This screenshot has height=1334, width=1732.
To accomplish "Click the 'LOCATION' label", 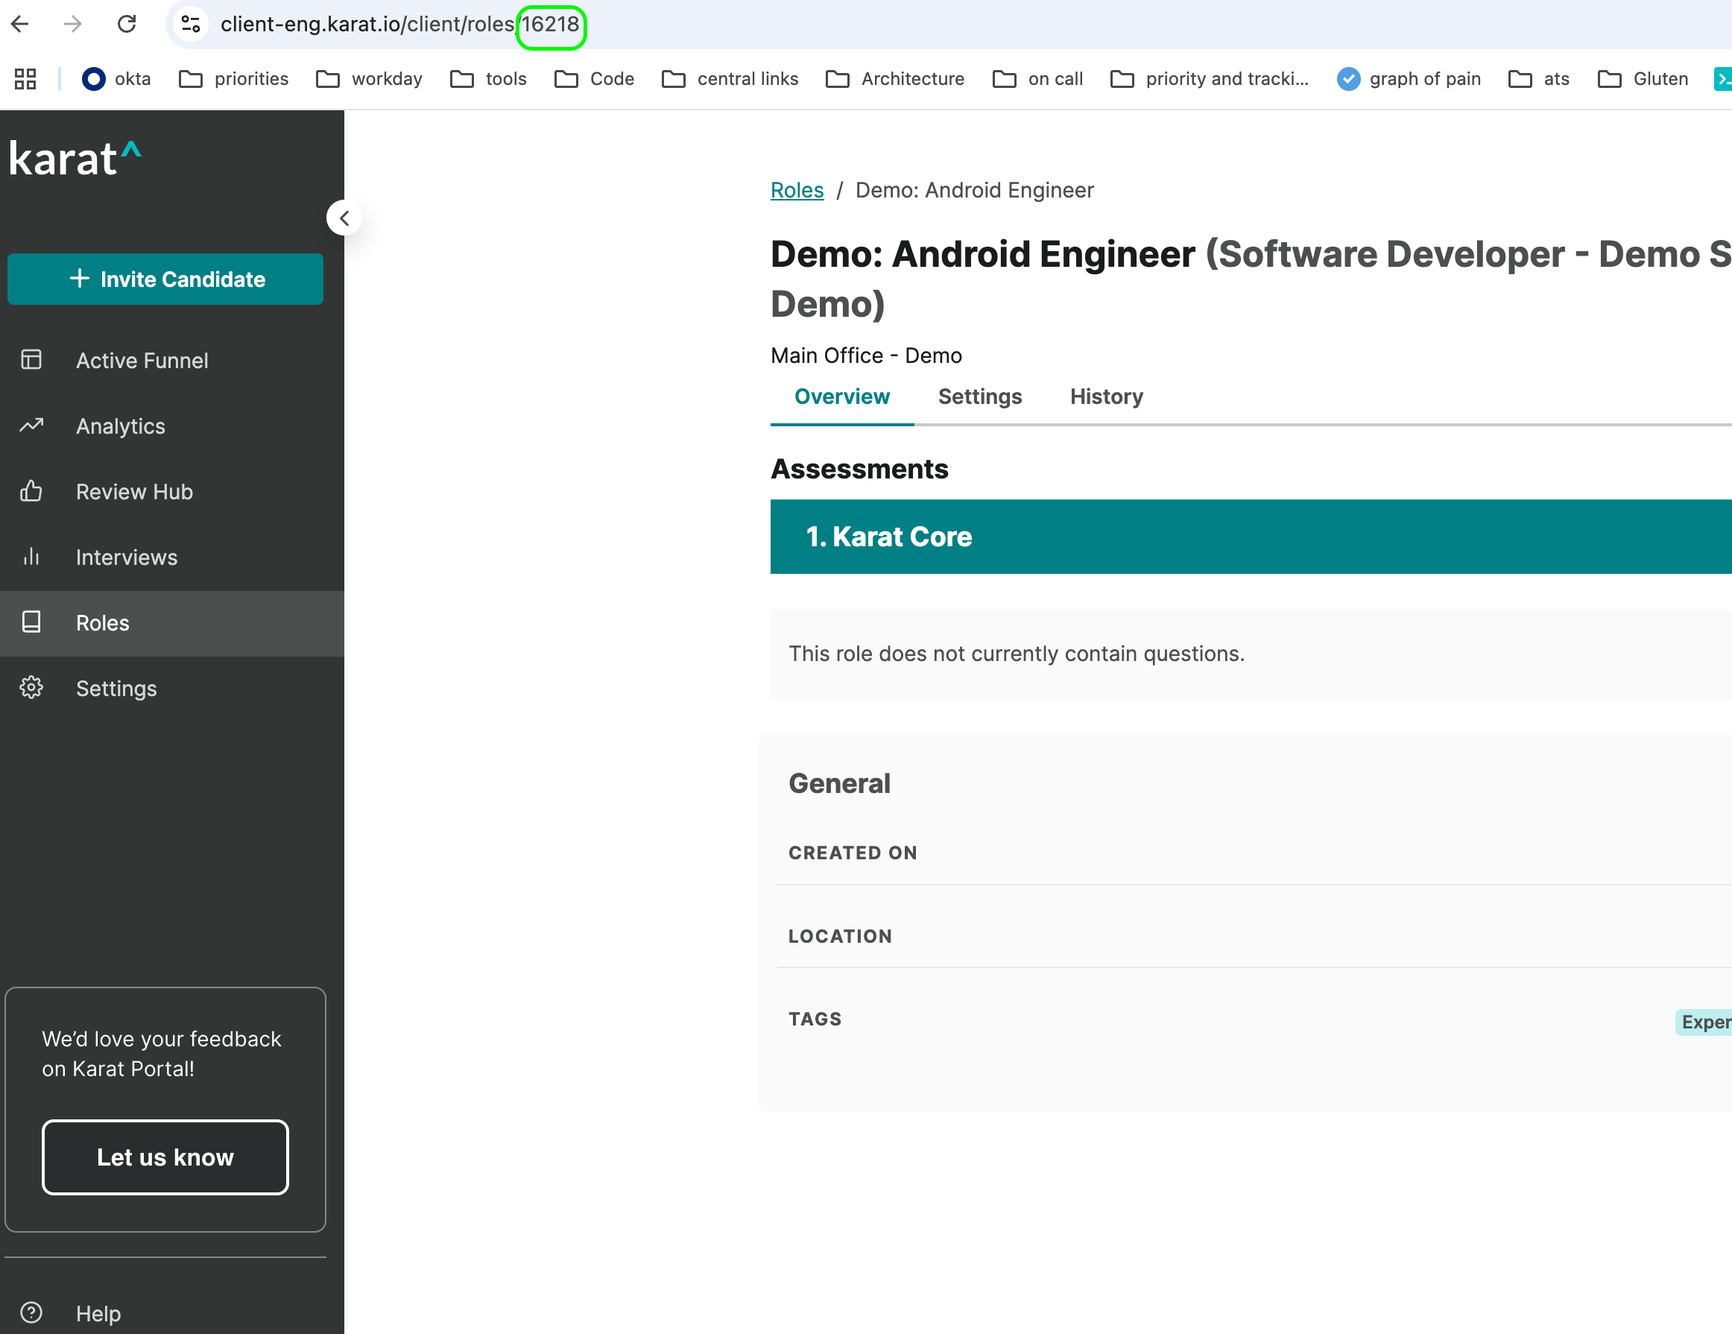I will 840,936.
